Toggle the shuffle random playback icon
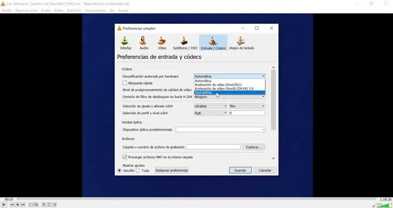Image resolution: width=393 pixels, height=208 pixels. (55, 205)
